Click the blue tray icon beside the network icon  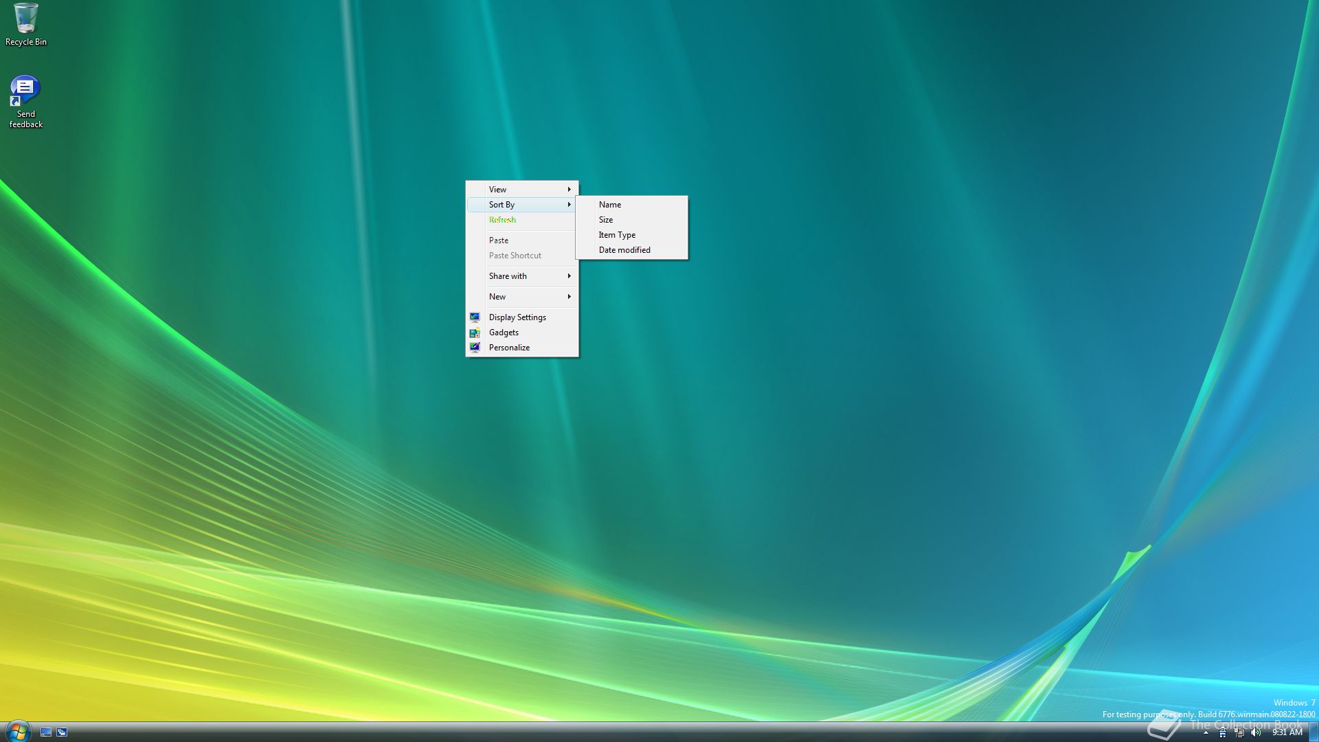coord(1222,732)
